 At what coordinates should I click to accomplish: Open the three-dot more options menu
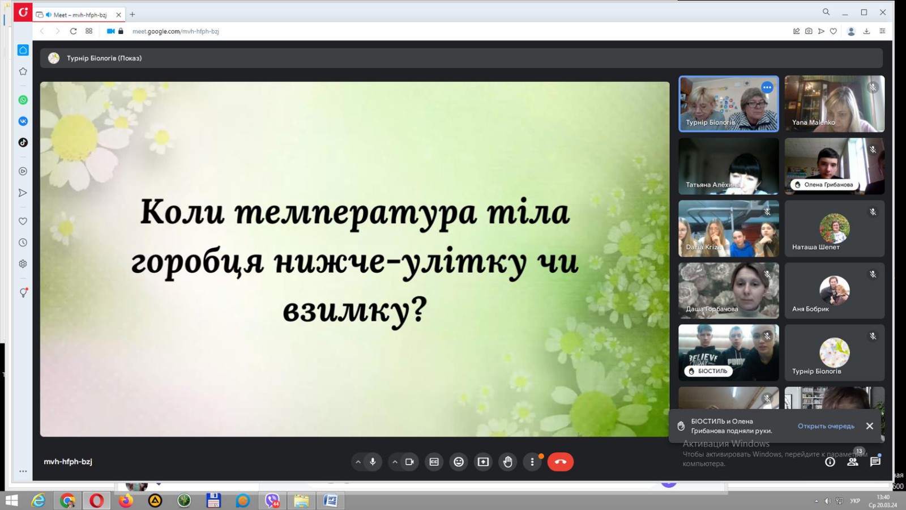point(532,462)
